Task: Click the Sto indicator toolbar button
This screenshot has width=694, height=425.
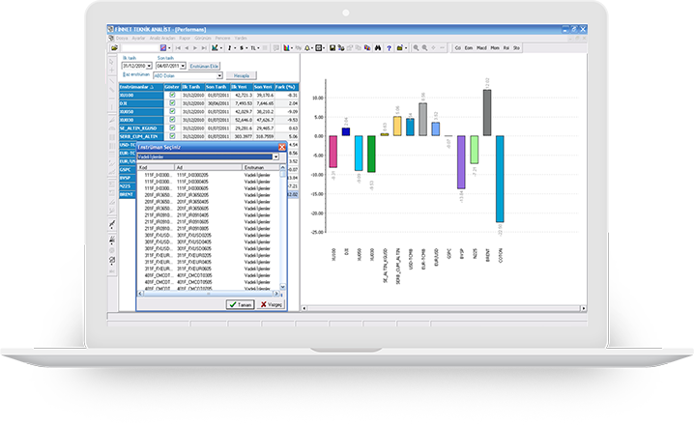Action: 516,47
